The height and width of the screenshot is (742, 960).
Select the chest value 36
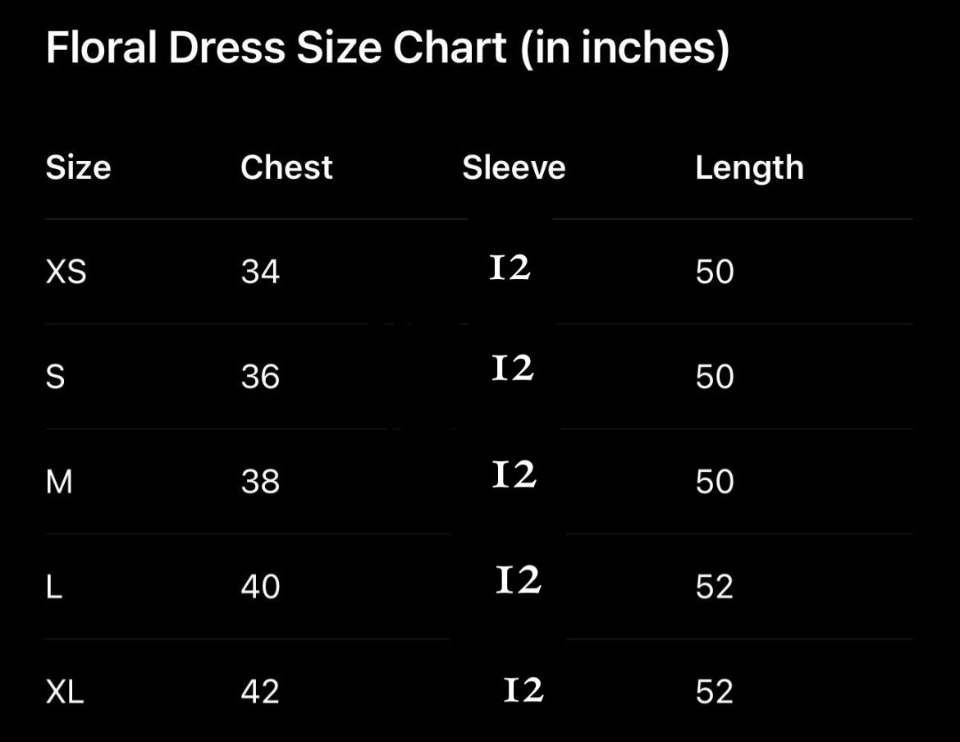pos(260,377)
